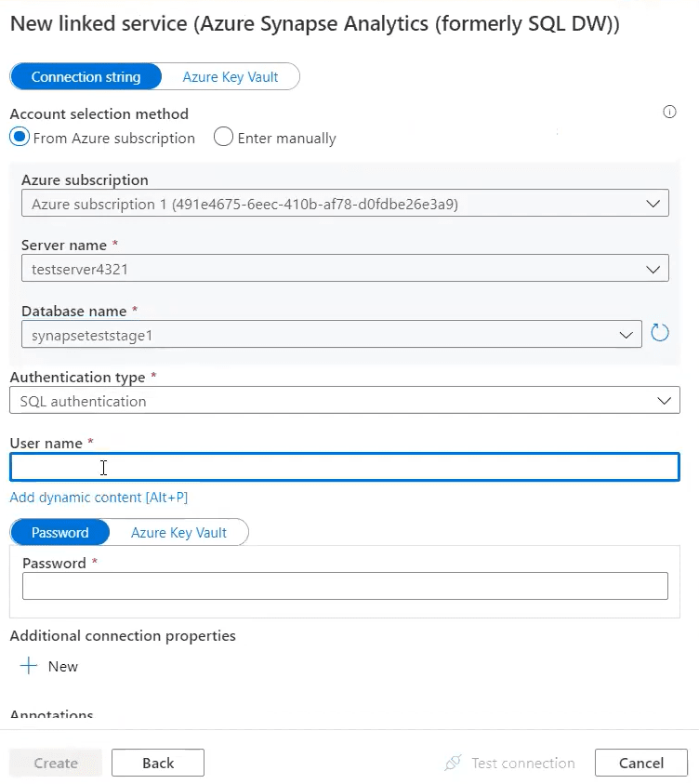This screenshot has width=699, height=784.
Task: Open the Azure subscription dropdown
Action: pos(345,203)
